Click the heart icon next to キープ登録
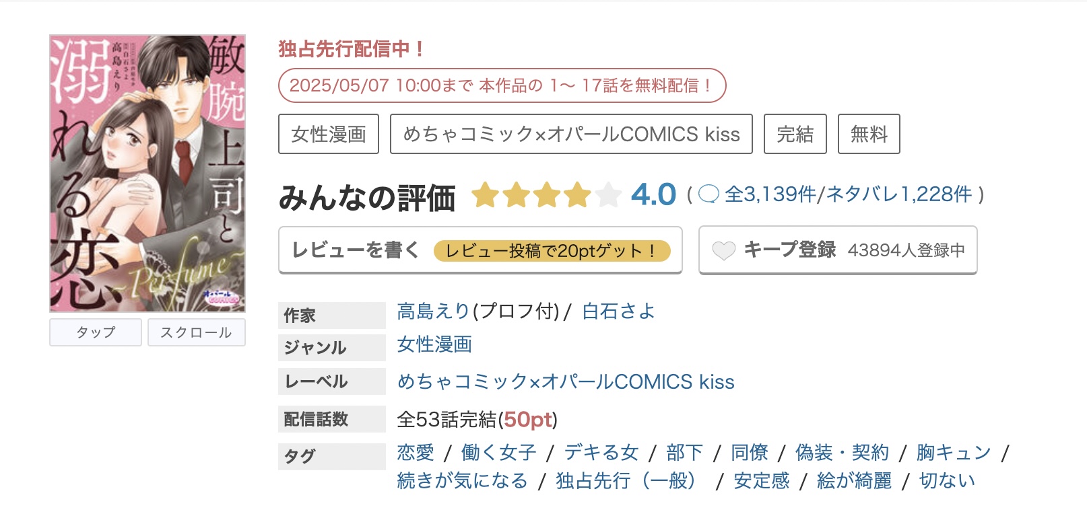Viewport: 1087px width, 522px height. click(724, 250)
